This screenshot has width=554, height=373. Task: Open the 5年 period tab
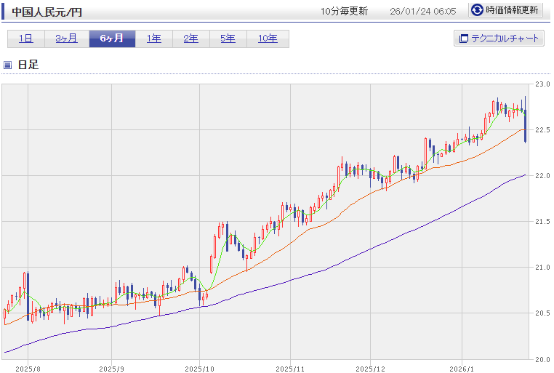click(x=228, y=39)
